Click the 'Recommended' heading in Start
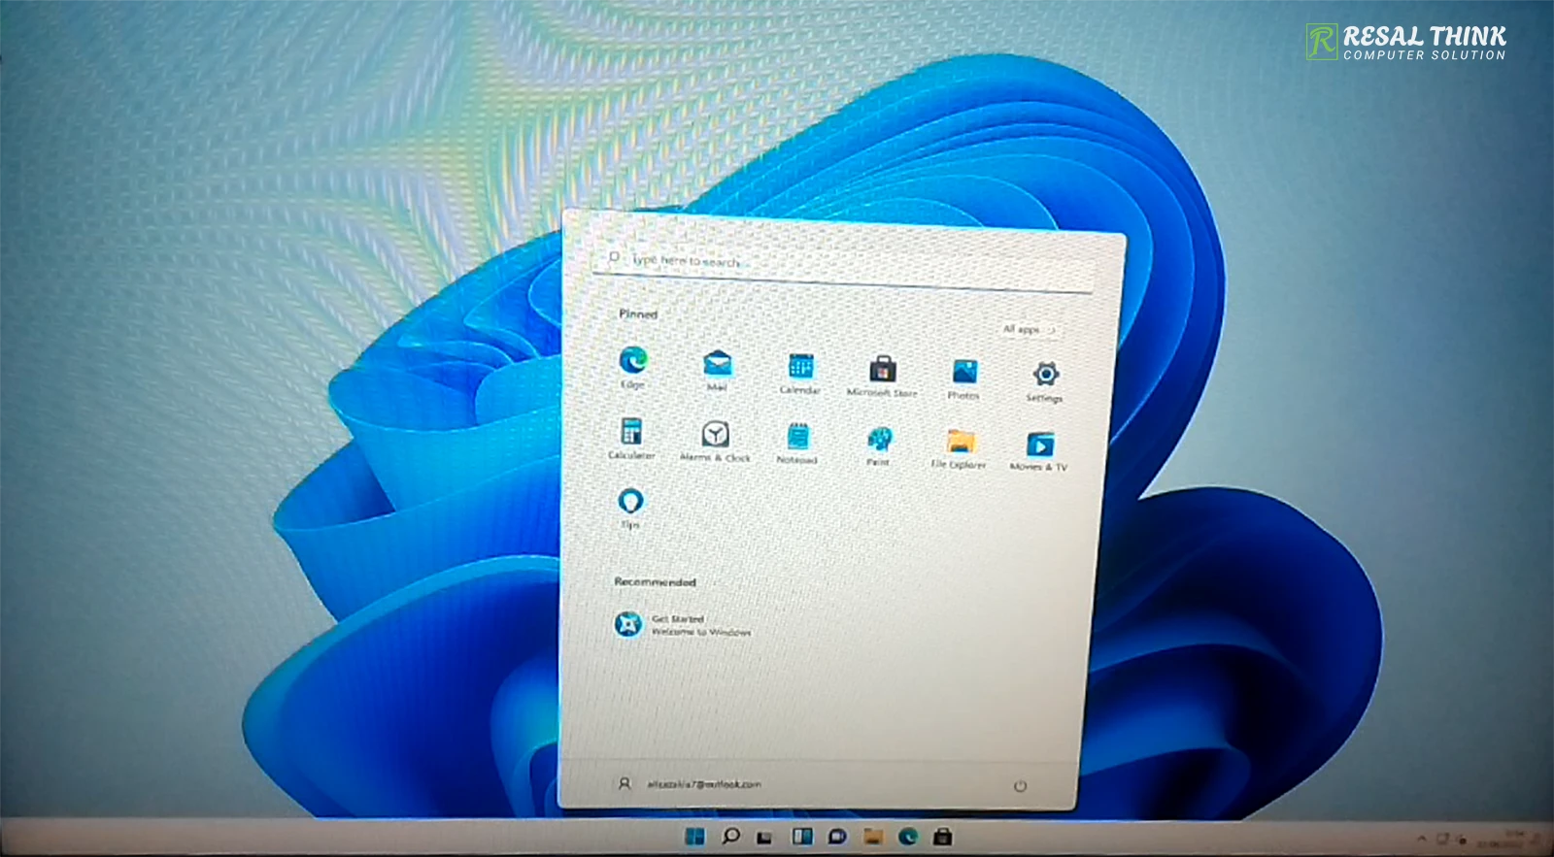 tap(655, 581)
